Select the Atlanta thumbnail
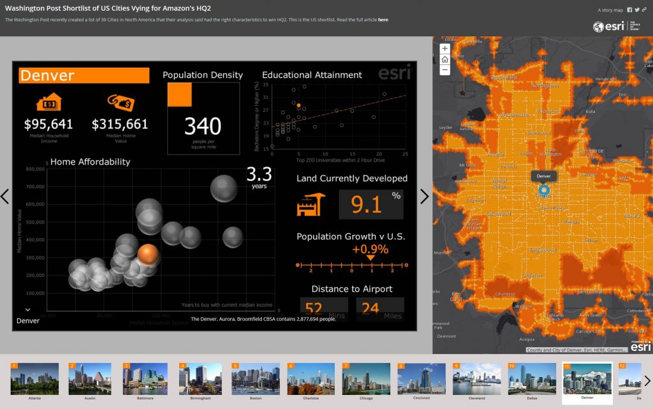Screen dimensions: 653x409 [x=34, y=379]
